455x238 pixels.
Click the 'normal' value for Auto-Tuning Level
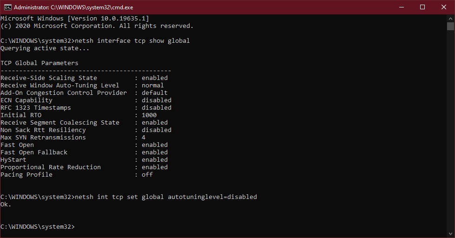[152, 86]
